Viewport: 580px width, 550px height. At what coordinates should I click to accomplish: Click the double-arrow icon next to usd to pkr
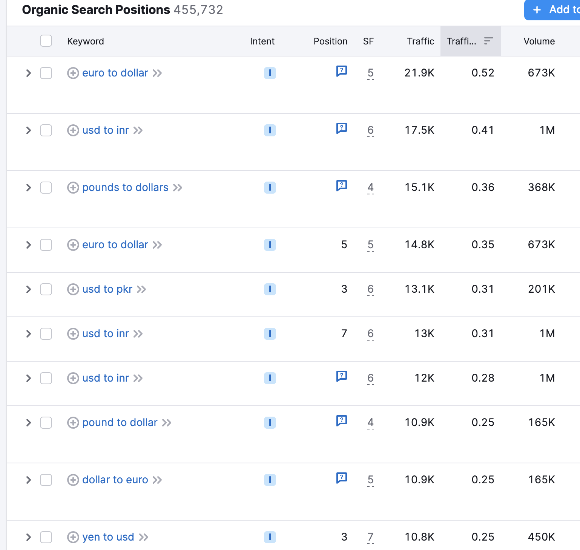[142, 289]
